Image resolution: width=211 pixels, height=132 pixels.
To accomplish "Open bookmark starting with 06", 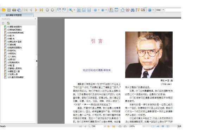I will (x=14, y=42).
